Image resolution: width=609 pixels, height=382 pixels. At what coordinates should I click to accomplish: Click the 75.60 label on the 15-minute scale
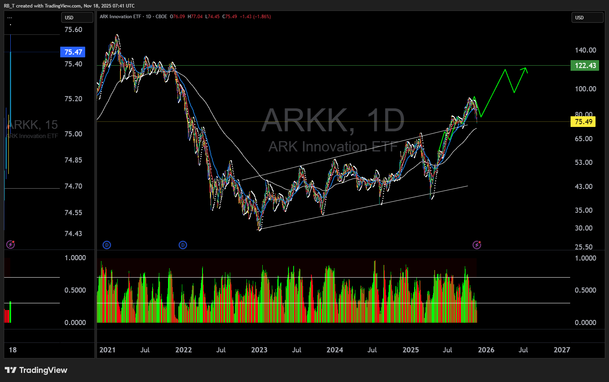73,30
